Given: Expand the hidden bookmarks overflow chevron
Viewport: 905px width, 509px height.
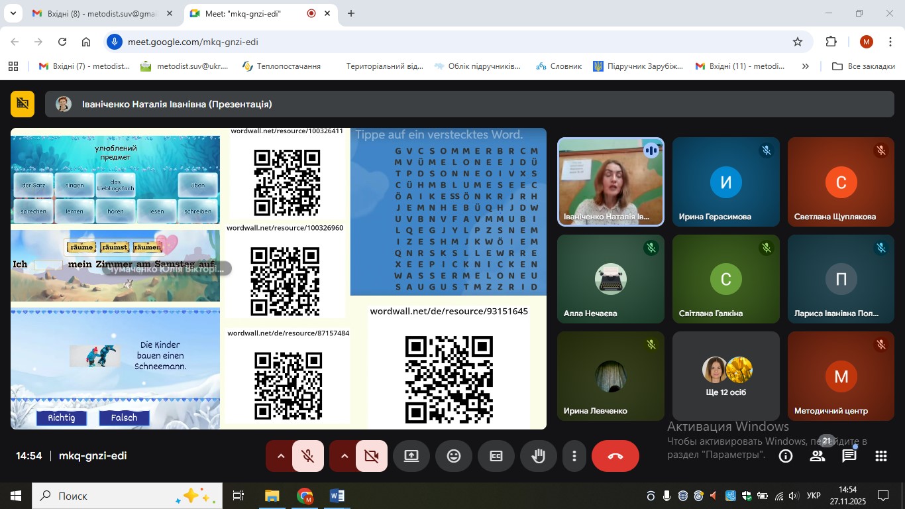Looking at the screenshot, I should (805, 66).
